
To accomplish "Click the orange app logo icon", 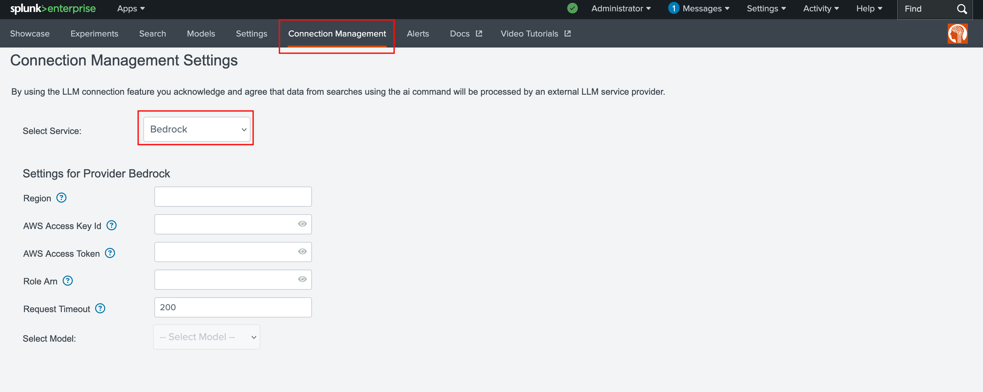I will 957,34.
